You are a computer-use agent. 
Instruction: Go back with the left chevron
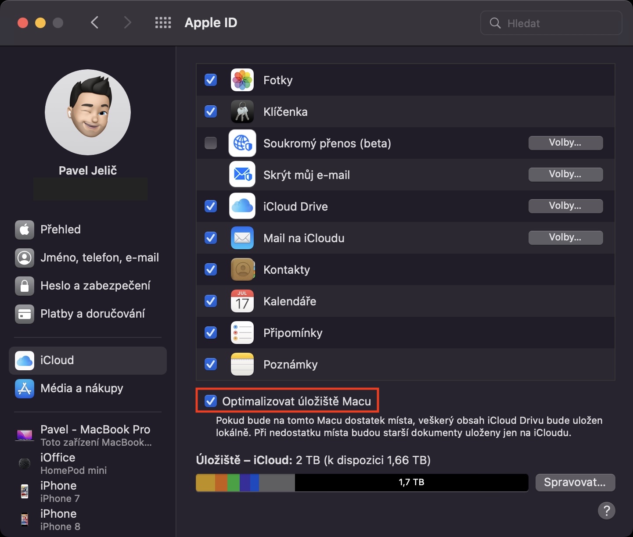[95, 23]
